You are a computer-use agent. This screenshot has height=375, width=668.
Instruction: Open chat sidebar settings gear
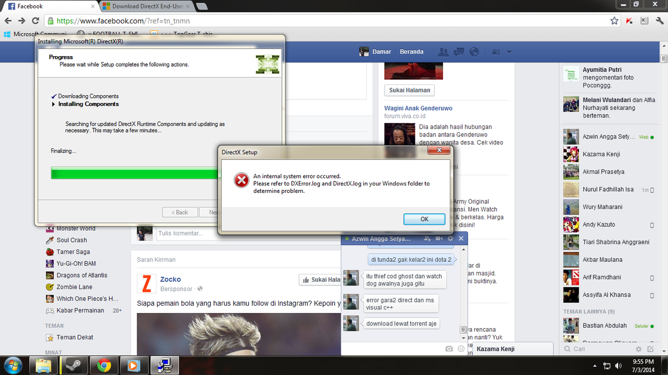coord(639,349)
